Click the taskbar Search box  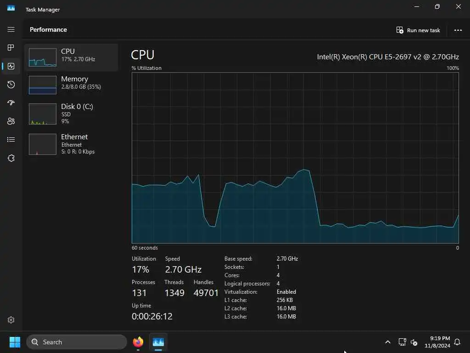click(77, 342)
